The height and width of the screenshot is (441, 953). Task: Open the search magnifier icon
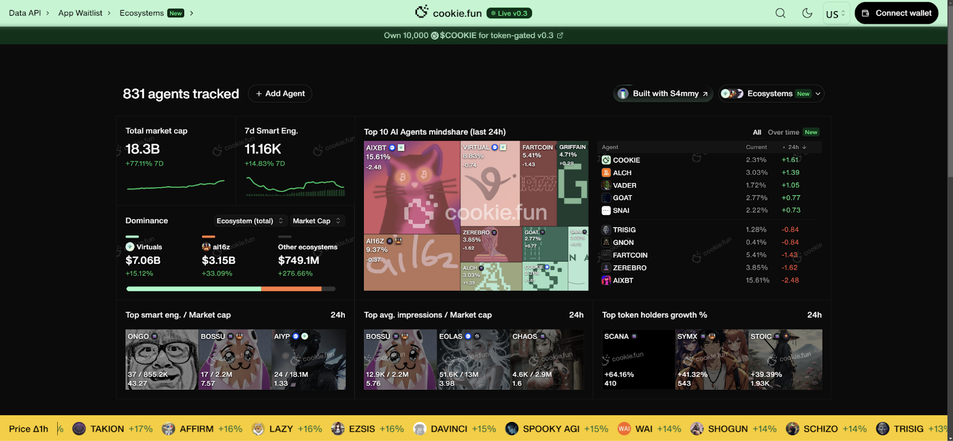[780, 13]
